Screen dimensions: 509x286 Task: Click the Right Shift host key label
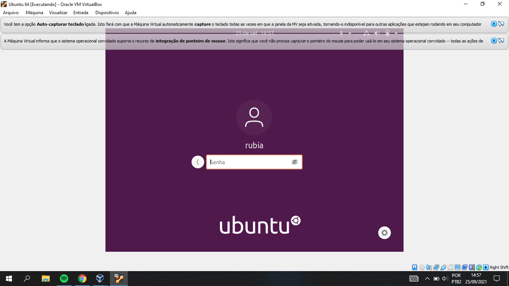pos(499,267)
